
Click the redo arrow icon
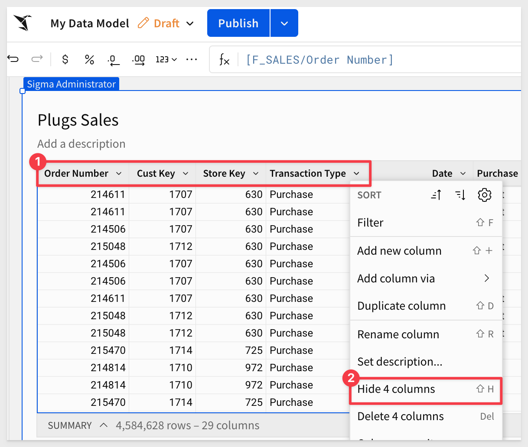pos(37,59)
